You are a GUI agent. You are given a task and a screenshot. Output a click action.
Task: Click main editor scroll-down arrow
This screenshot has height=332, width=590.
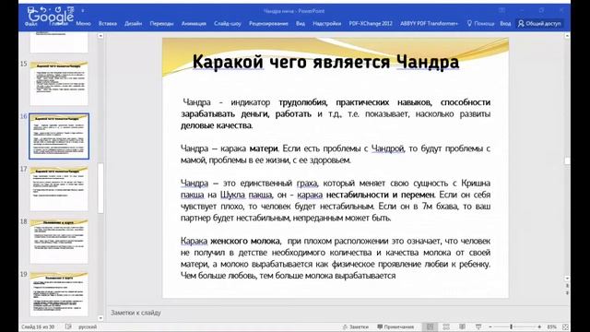pos(567,279)
